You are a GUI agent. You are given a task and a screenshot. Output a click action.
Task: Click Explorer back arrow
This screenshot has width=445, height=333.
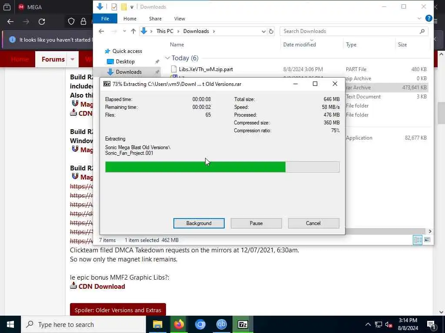(101, 31)
